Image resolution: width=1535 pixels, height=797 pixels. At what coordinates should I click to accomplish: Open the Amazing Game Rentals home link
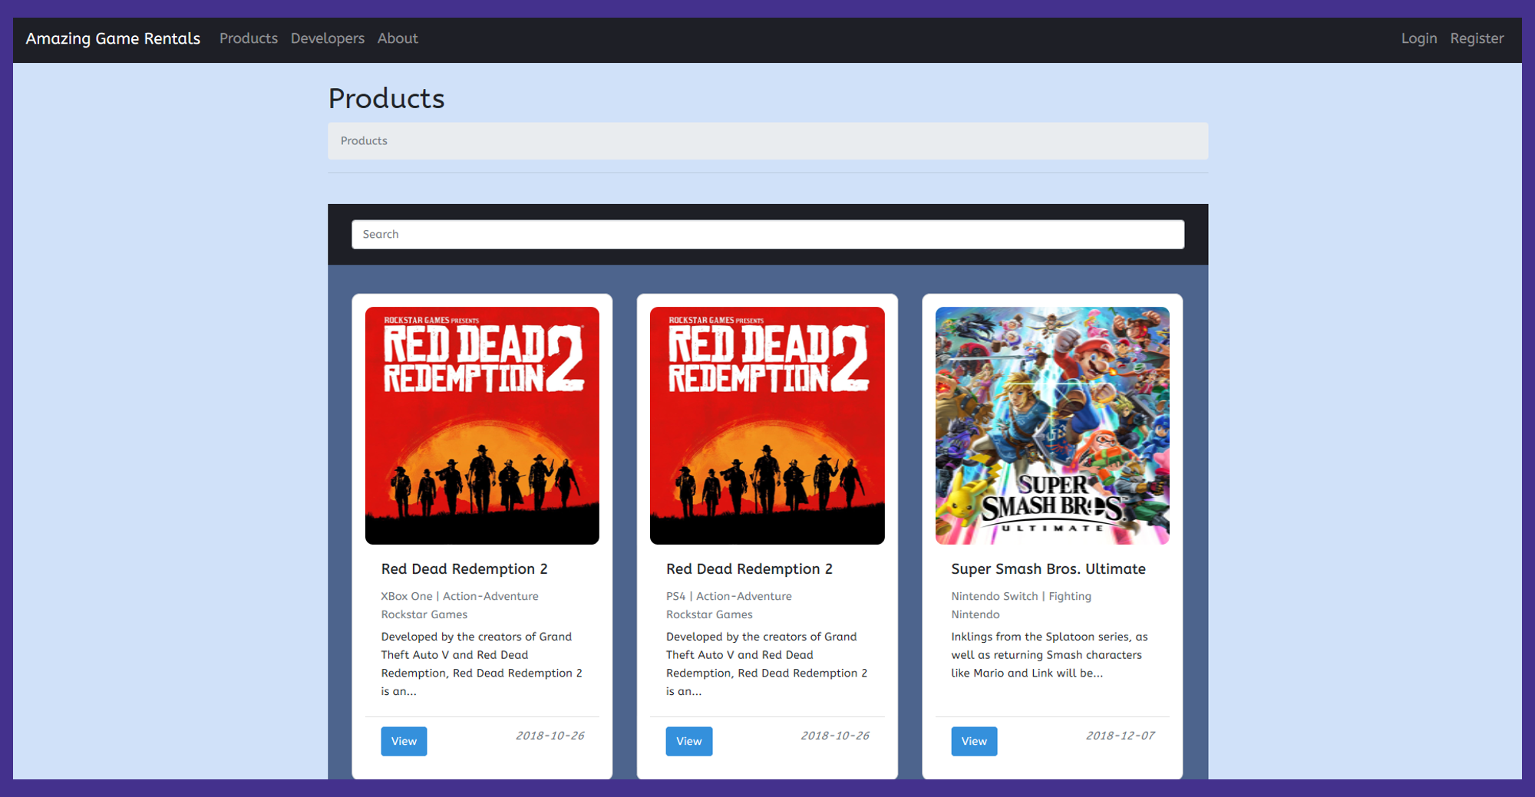pos(113,38)
